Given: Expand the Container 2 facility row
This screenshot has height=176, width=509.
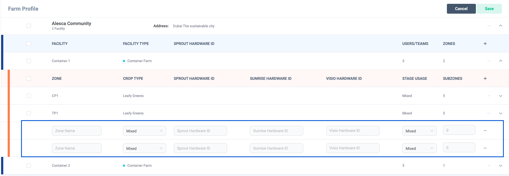Looking at the screenshot, I should pyautogui.click(x=501, y=166).
